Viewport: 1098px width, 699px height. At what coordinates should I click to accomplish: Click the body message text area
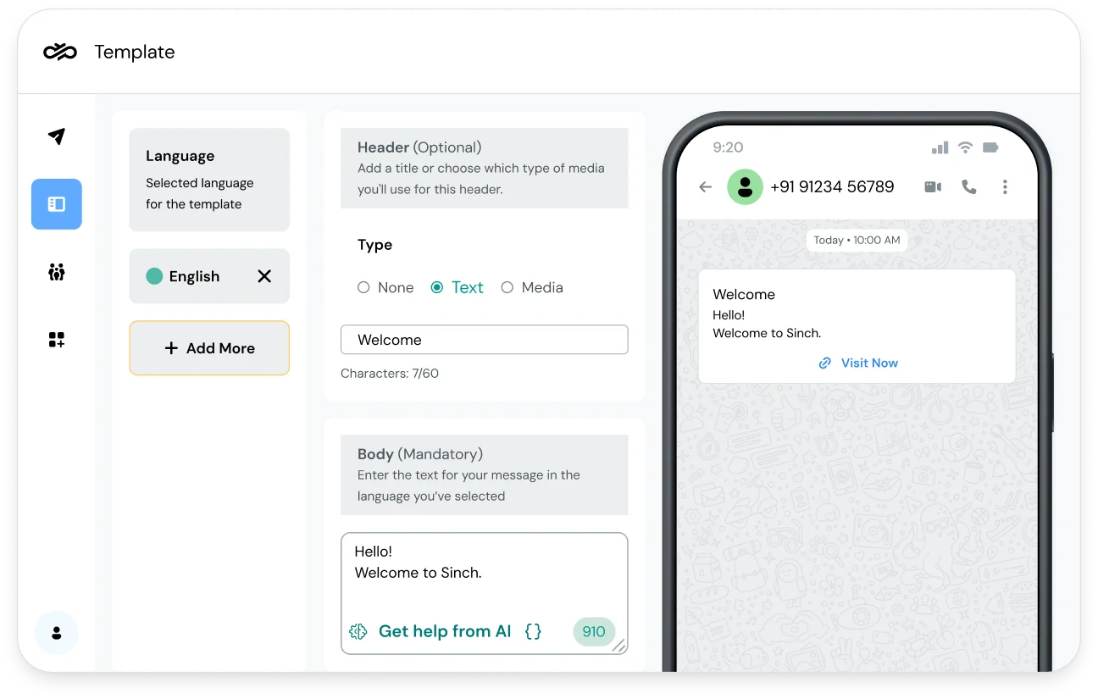tap(485, 593)
